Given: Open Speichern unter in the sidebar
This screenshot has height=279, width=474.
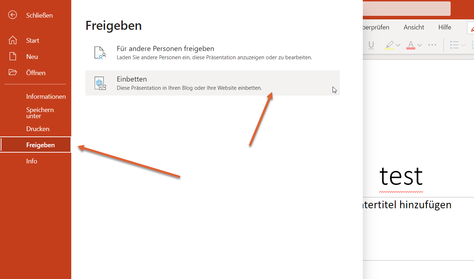Looking at the screenshot, I should coord(40,113).
